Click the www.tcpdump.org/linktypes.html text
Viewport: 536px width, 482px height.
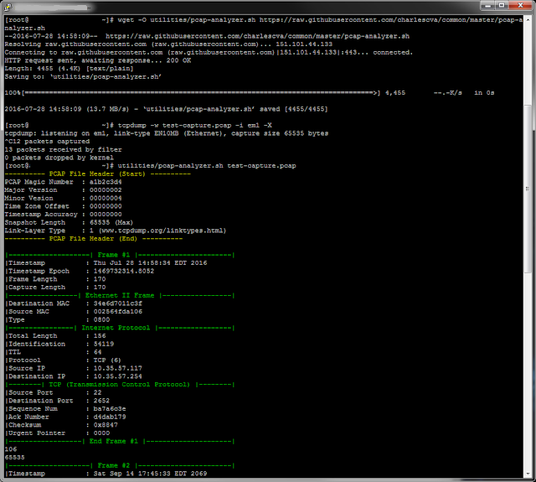tap(162, 231)
